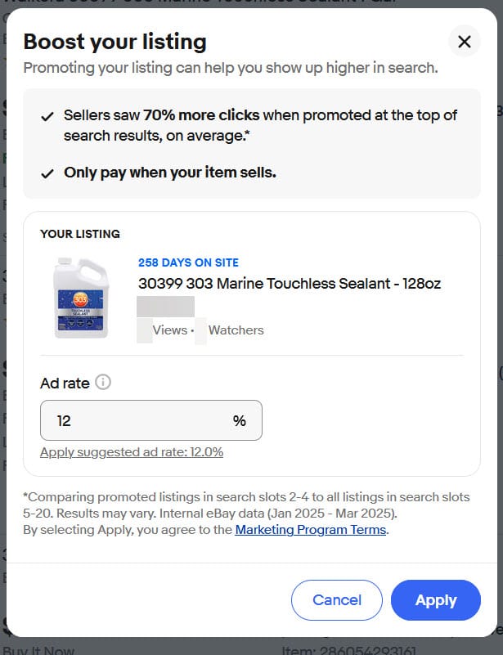Click the checkmark beside Only pay statement
Image resolution: width=503 pixels, height=655 pixels.
(x=47, y=173)
